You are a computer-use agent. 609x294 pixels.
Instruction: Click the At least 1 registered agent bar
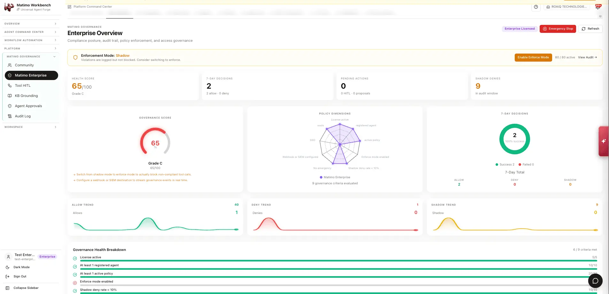338,269
